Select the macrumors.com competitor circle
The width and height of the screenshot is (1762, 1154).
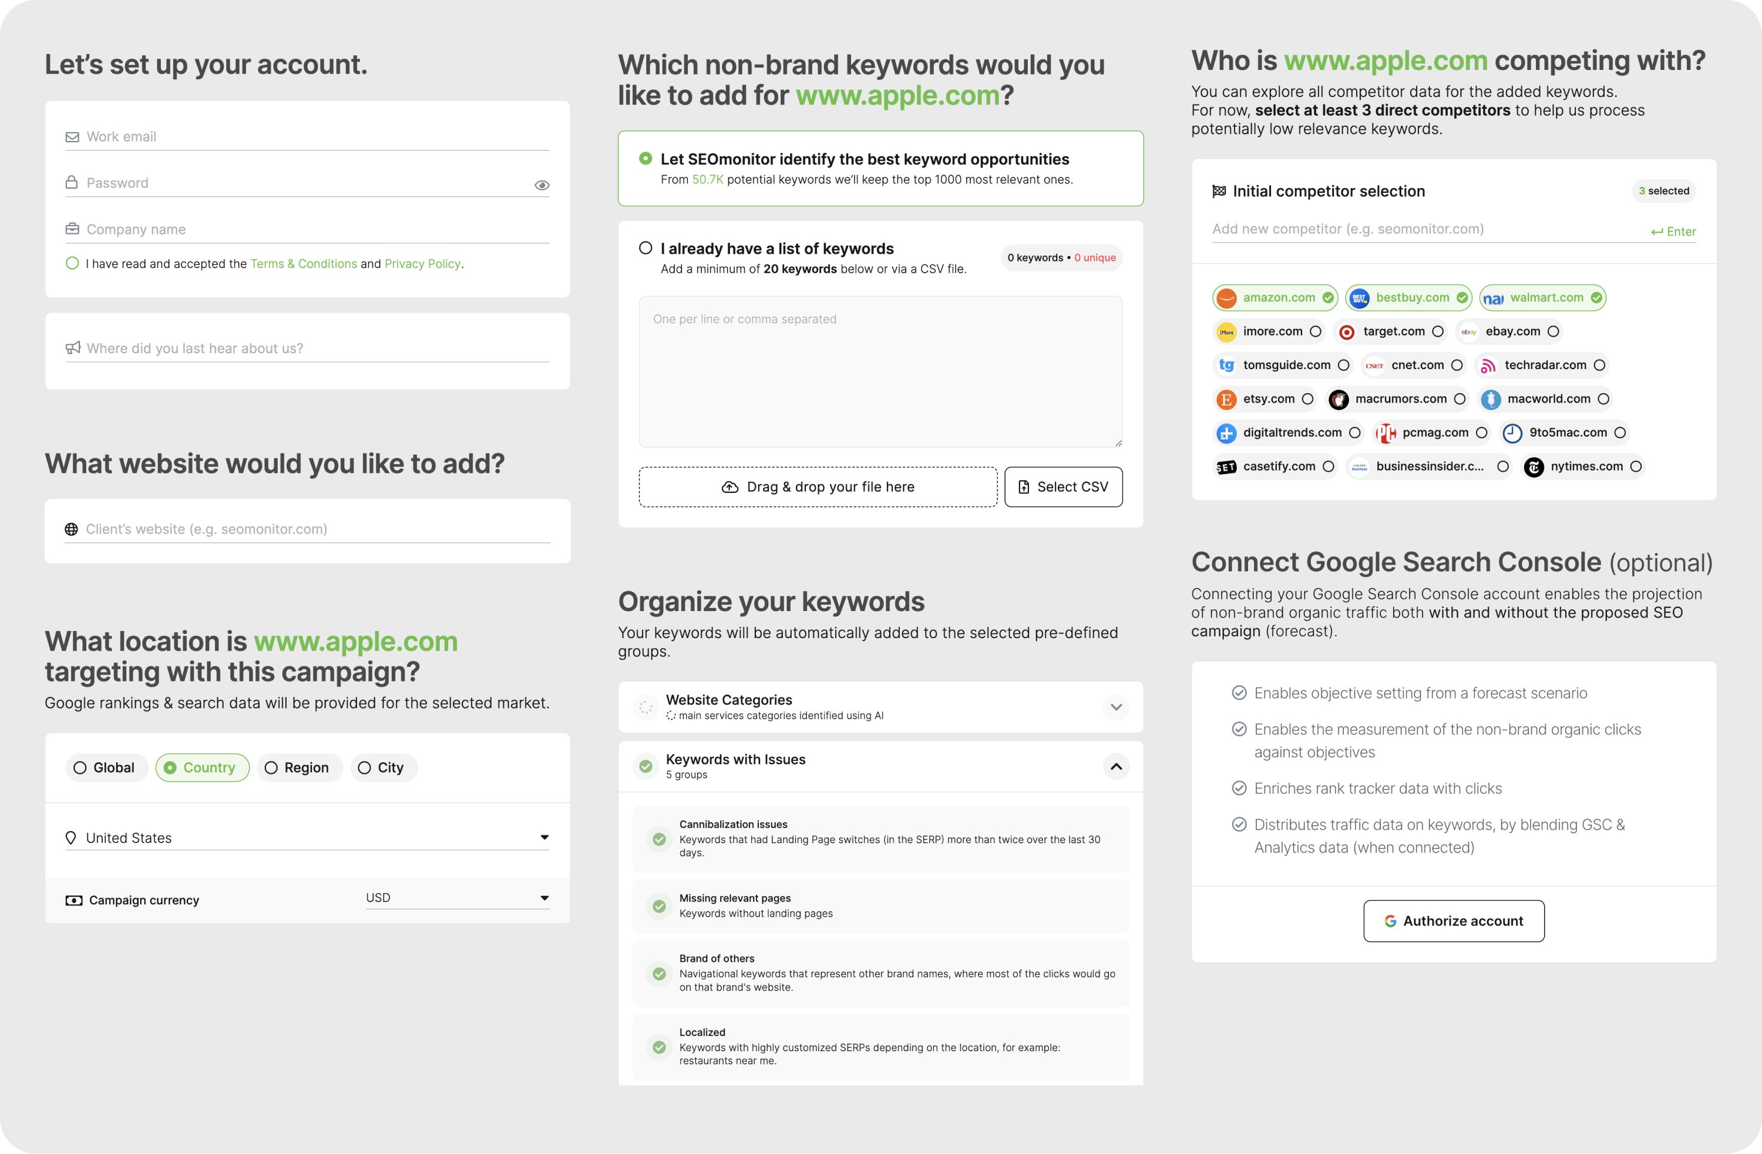[x=1460, y=399]
